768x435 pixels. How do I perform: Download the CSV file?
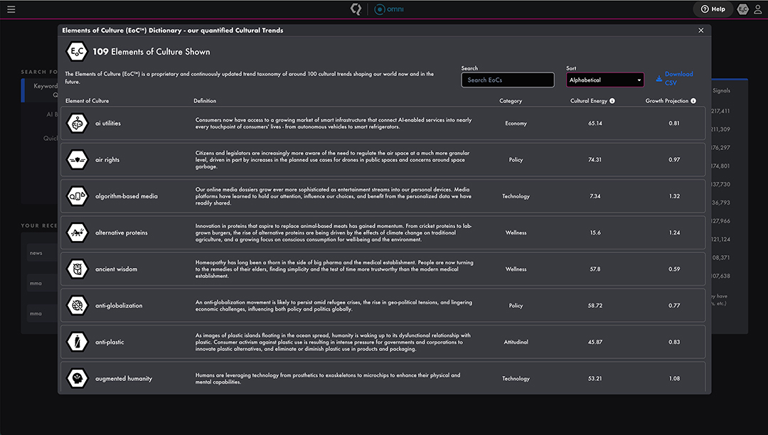pyautogui.click(x=674, y=79)
